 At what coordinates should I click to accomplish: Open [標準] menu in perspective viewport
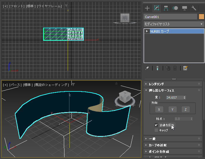tap(28, 85)
